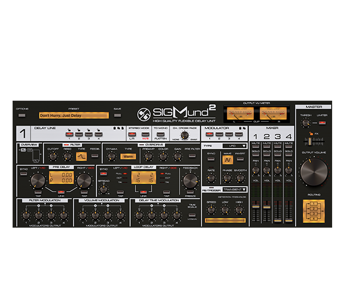Click the Loop Delay 2/16 display
The width and height of the screenshot is (343, 282).
pos(143,177)
